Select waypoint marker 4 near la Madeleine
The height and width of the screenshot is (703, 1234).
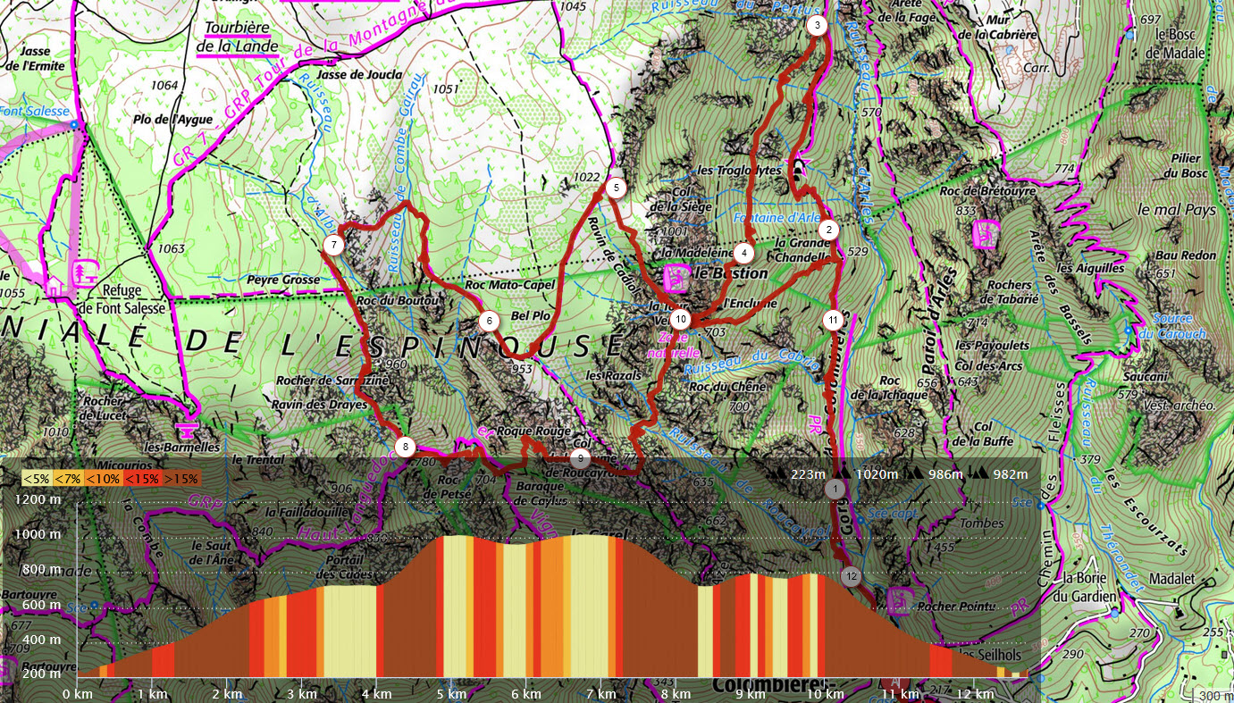[745, 251]
